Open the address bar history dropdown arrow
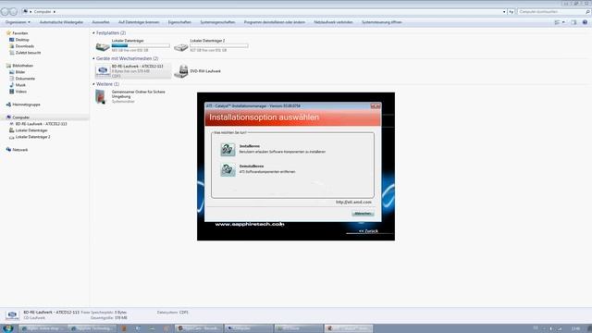This screenshot has height=333, width=592. pos(504,12)
